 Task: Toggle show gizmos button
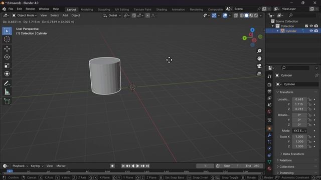(214, 15)
